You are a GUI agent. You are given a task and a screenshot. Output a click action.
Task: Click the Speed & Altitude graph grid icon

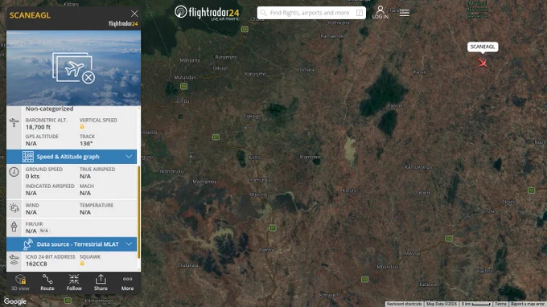coord(28,157)
